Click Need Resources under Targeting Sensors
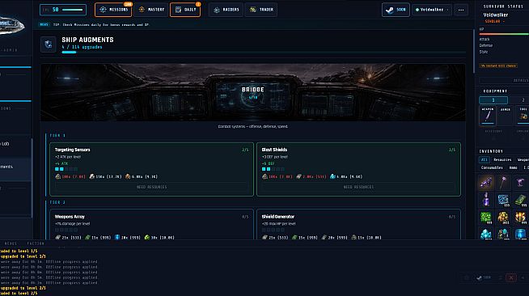This screenshot has height=296, width=529. pyautogui.click(x=151, y=187)
